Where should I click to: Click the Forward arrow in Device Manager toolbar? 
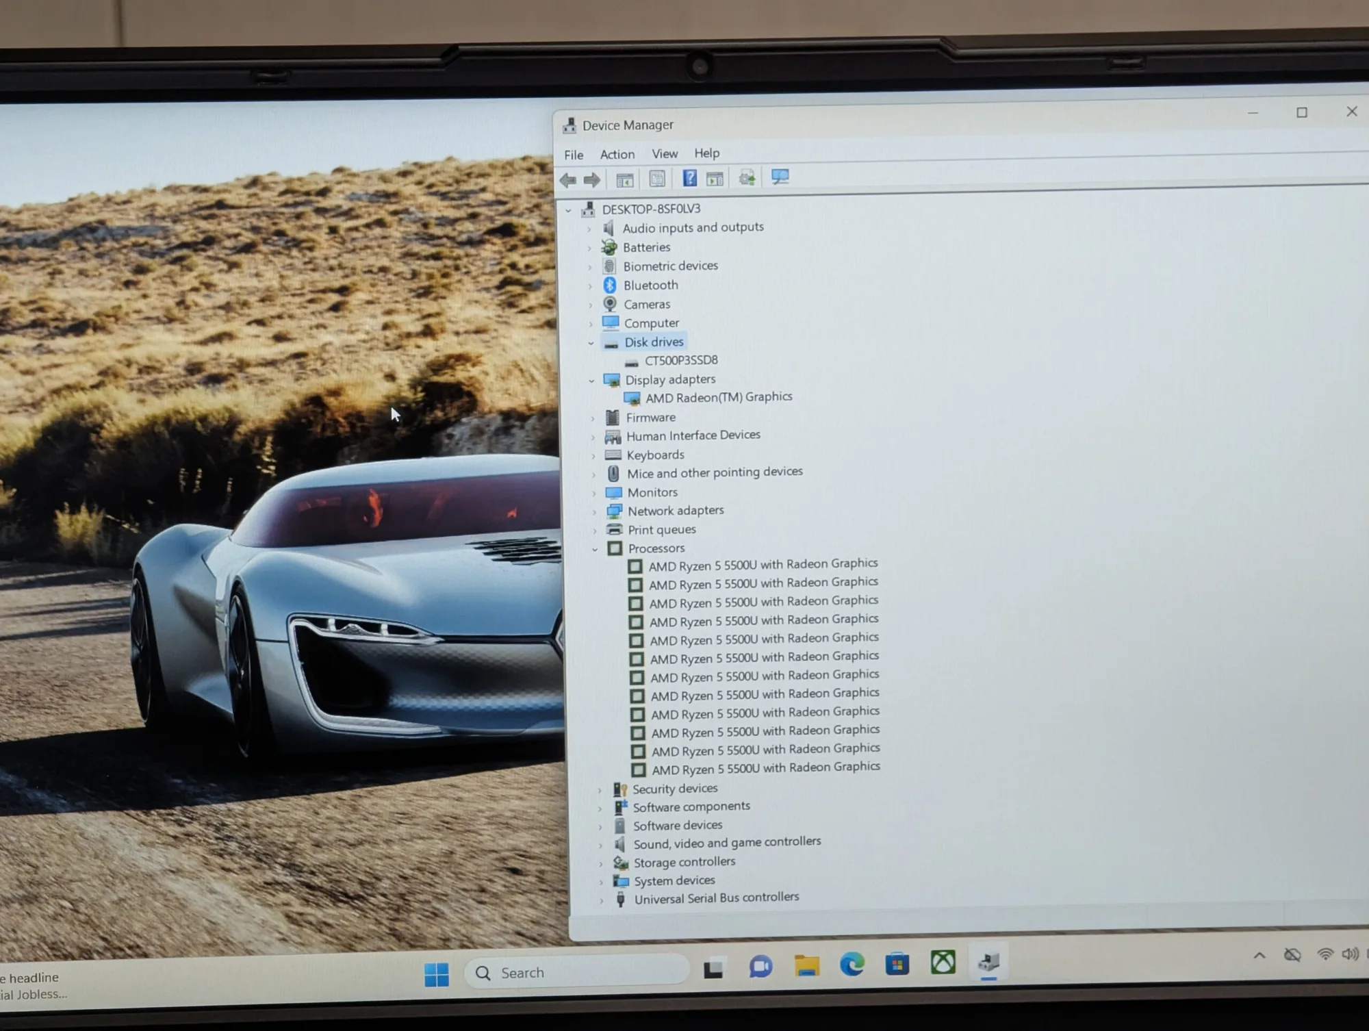tap(592, 180)
